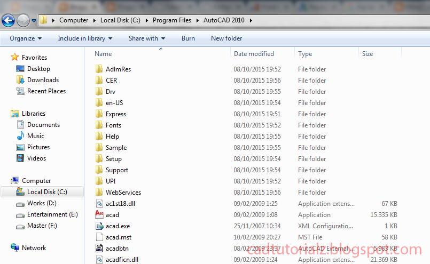Screen dimensions: 430x264
Task: Open Downloads in the navigation pane
Action: (43, 80)
